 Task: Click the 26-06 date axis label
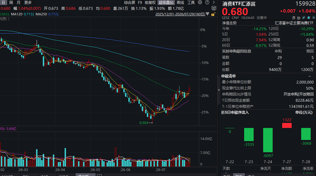(x=126, y=170)
